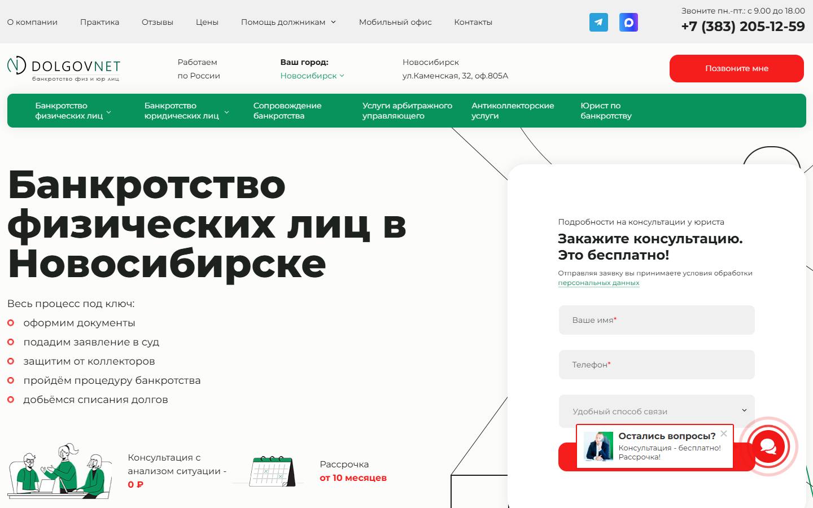
Task: View the 'Цены' page
Action: 207,22
